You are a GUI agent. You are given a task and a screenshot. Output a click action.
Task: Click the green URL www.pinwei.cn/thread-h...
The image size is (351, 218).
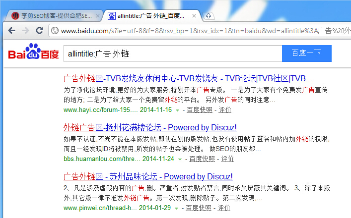pos(100,208)
